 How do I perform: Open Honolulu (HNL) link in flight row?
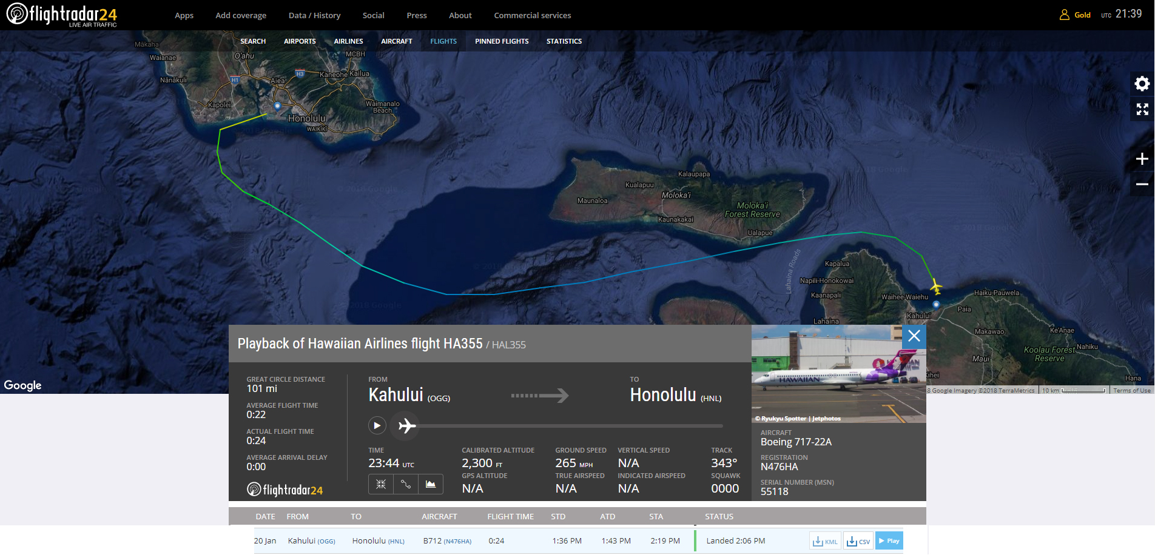click(378, 541)
